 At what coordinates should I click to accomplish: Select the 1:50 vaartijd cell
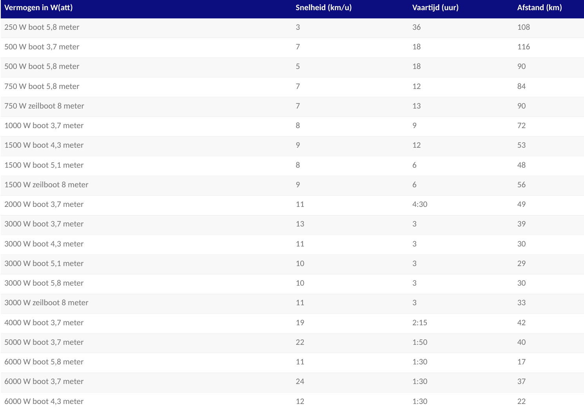tap(419, 342)
